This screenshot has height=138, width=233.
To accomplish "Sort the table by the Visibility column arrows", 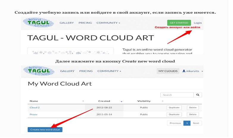I will coord(163,101).
